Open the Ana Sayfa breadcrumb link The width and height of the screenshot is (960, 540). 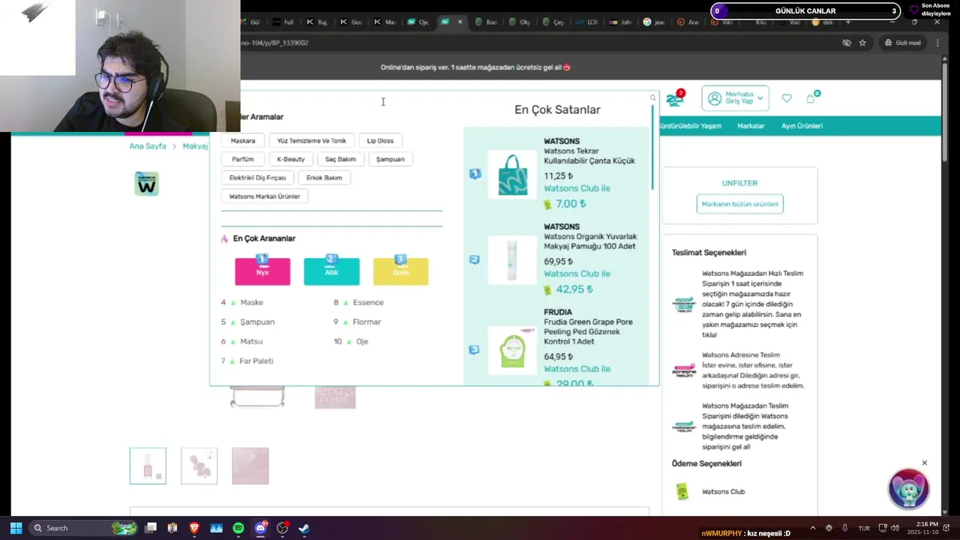[148, 146]
